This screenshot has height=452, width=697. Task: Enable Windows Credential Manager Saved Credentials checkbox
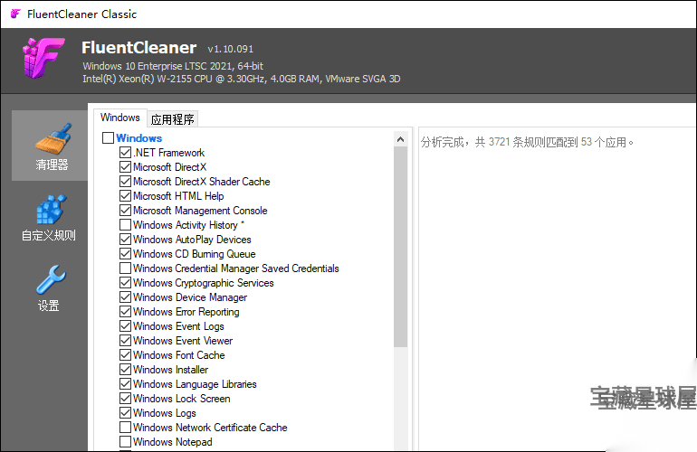tap(125, 268)
